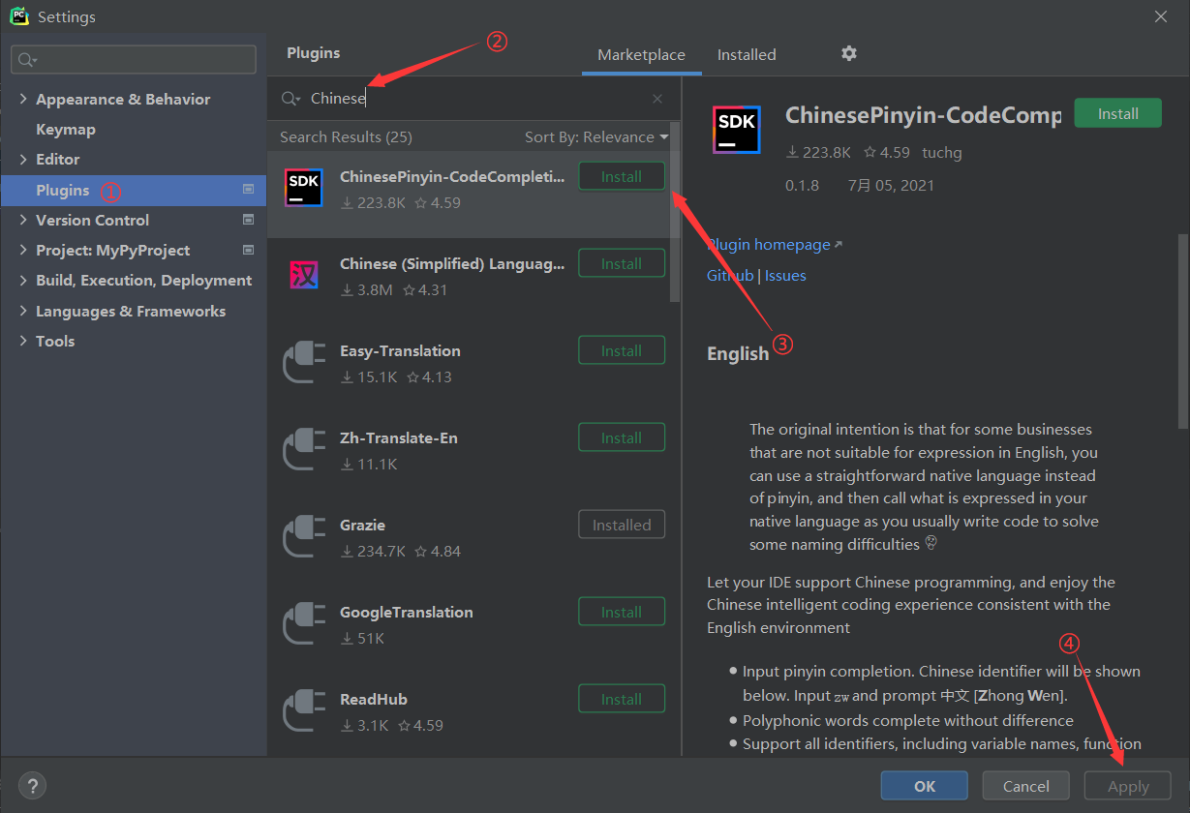Click the large SDK icon in detail pane
Viewport: 1190px width, 813px height.
[738, 130]
